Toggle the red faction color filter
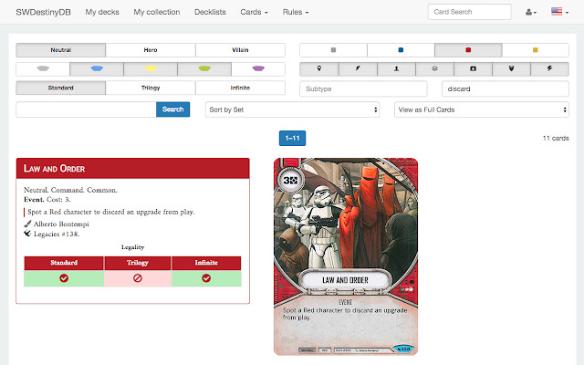This screenshot has height=365, width=584. click(468, 50)
